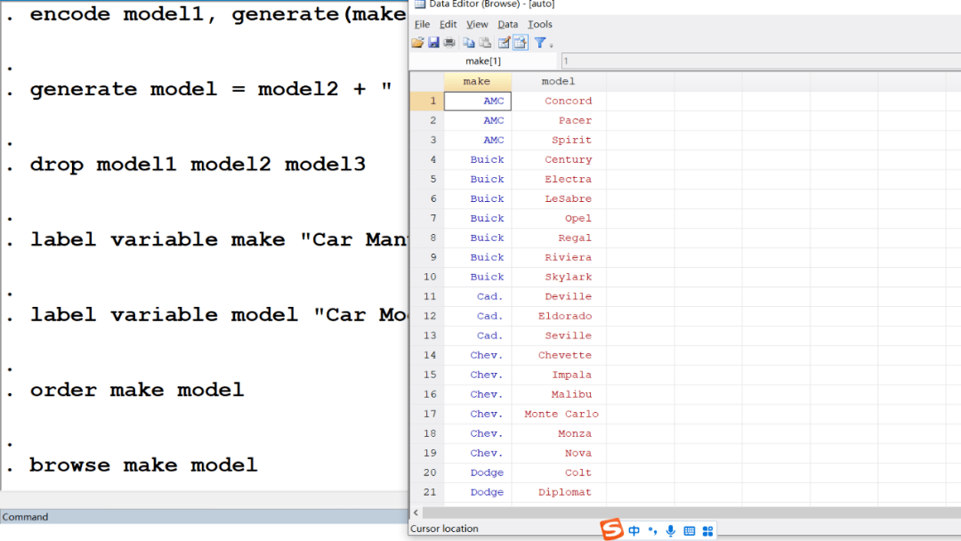Open the Edit menu
Screen dimensions: 961x541
(x=448, y=25)
